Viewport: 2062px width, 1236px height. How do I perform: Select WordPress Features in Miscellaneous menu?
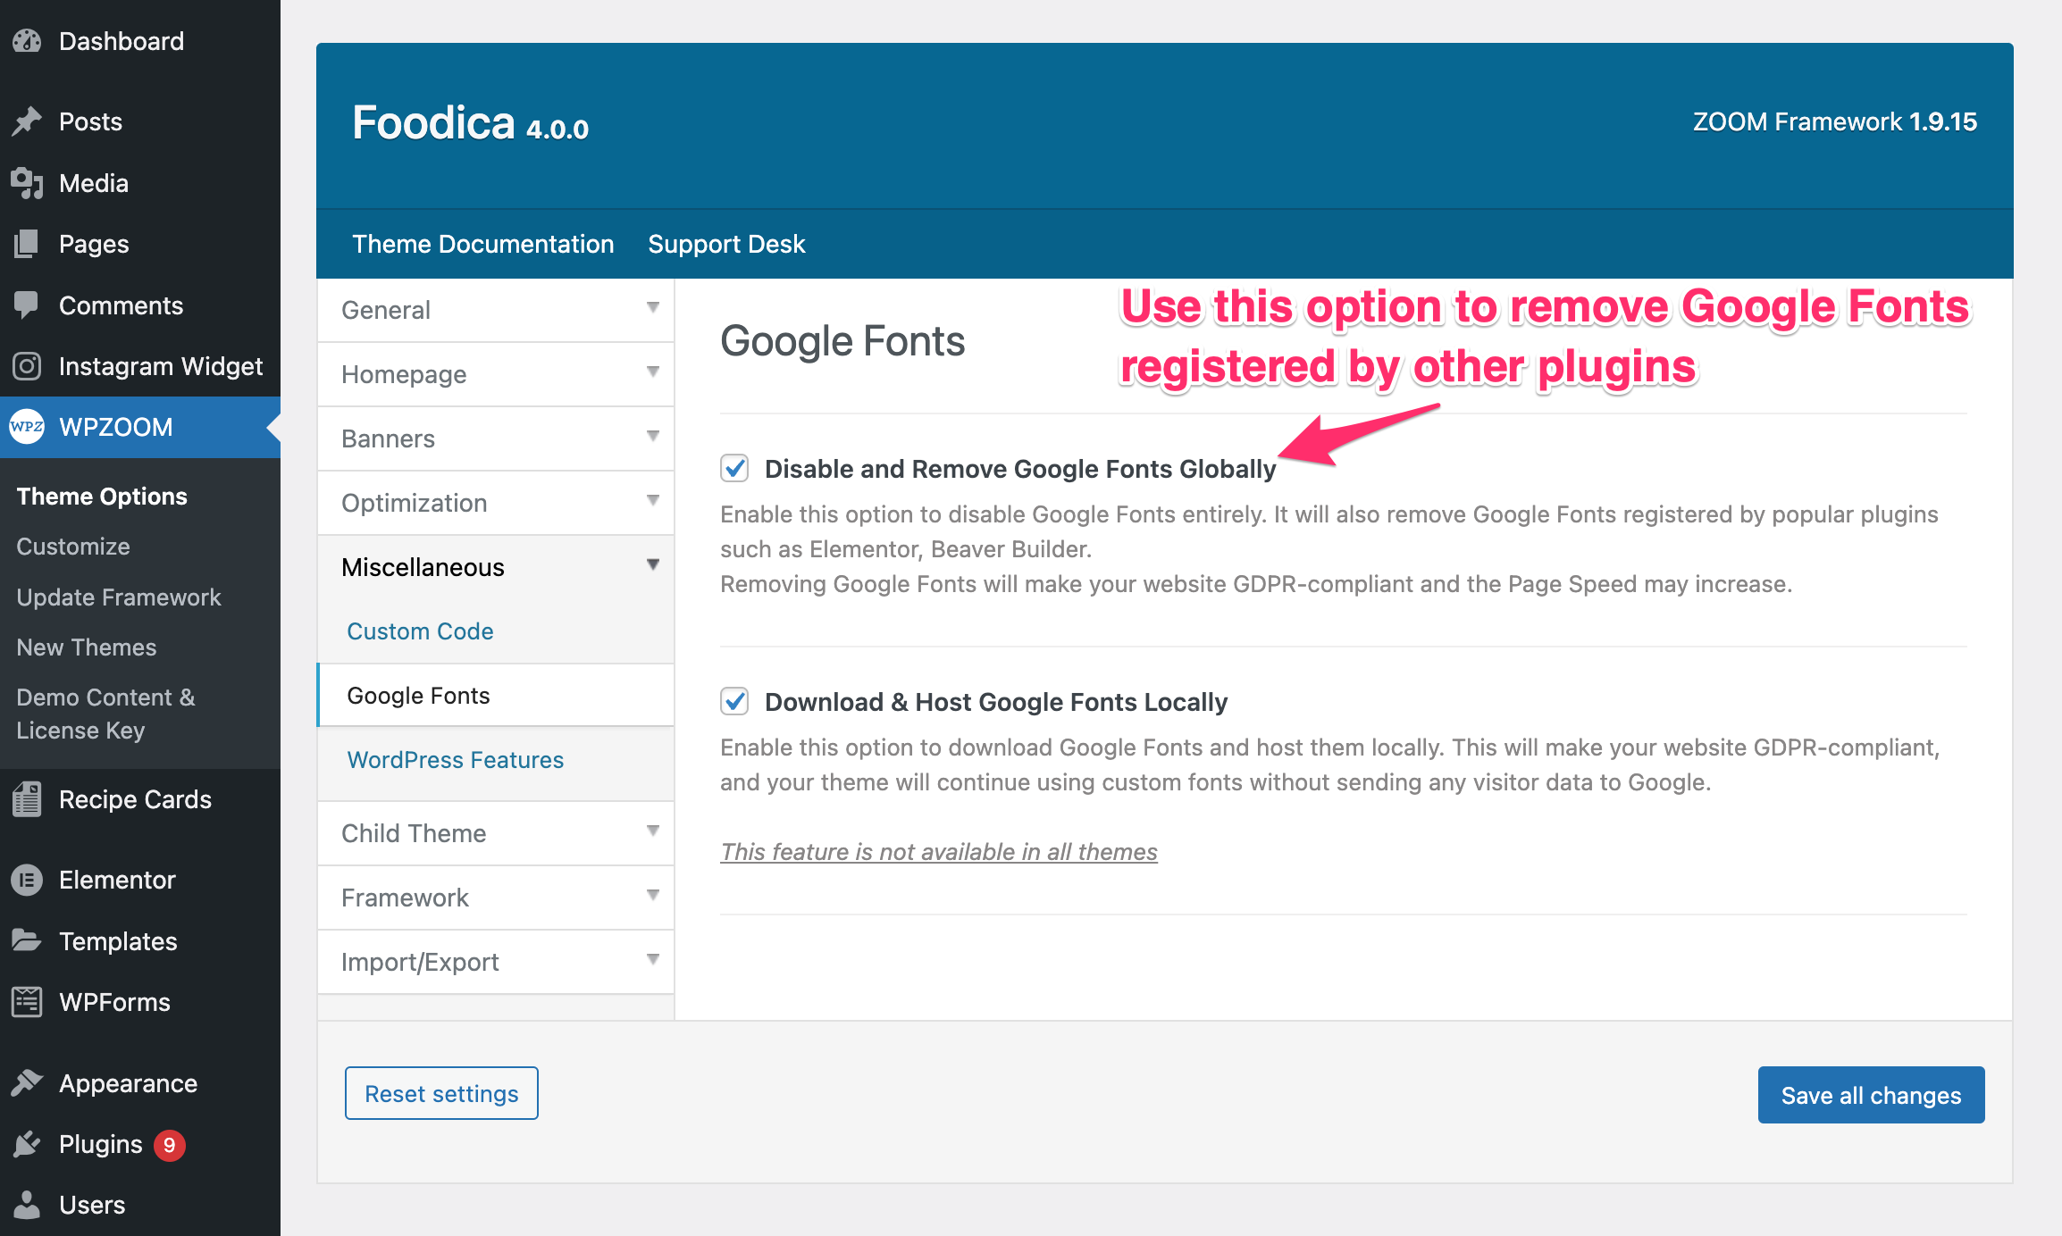click(x=455, y=760)
